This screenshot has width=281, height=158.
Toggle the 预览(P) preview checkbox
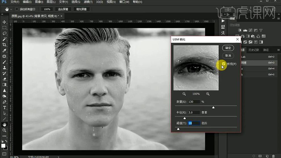click(x=224, y=64)
